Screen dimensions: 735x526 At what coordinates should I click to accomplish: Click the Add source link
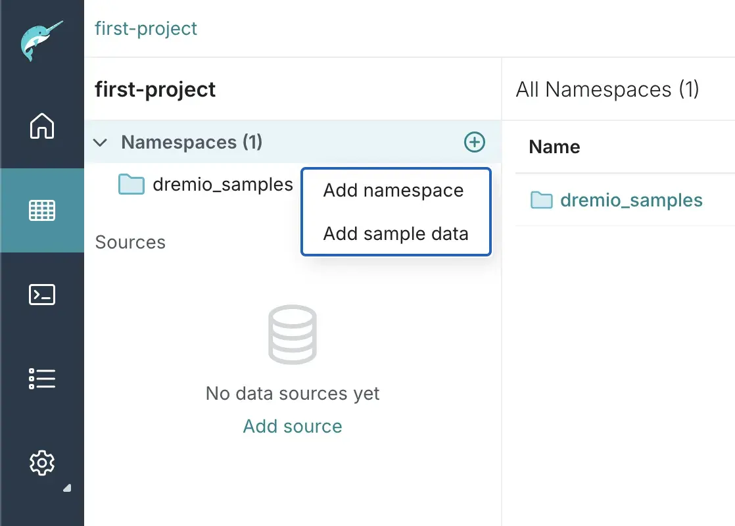point(293,426)
